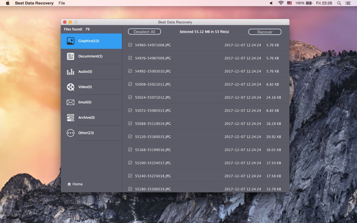Viewport: 357px width, 223px height.
Task: Click the US flag input source
Action: click(x=289, y=3)
